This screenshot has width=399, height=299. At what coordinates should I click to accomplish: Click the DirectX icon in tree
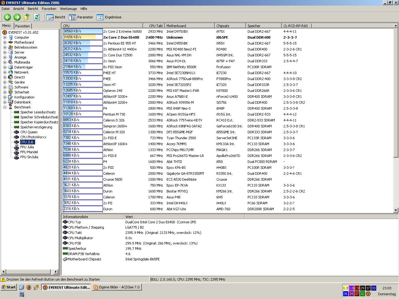point(11,77)
